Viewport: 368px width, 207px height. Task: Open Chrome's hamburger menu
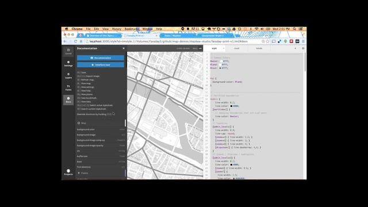pyautogui.click(x=303, y=41)
